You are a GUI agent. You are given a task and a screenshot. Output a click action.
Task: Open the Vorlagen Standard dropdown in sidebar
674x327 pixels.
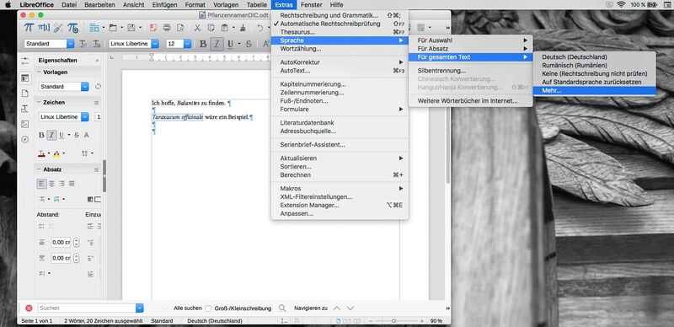point(85,87)
